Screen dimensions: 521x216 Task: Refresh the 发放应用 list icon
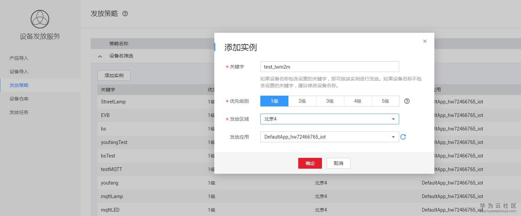(x=403, y=137)
